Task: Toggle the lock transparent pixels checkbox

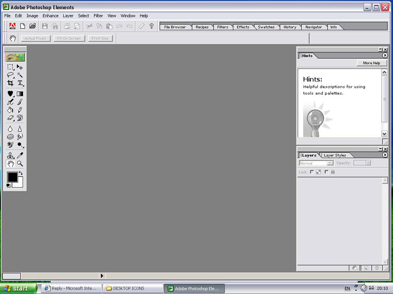Action: [x=312, y=172]
